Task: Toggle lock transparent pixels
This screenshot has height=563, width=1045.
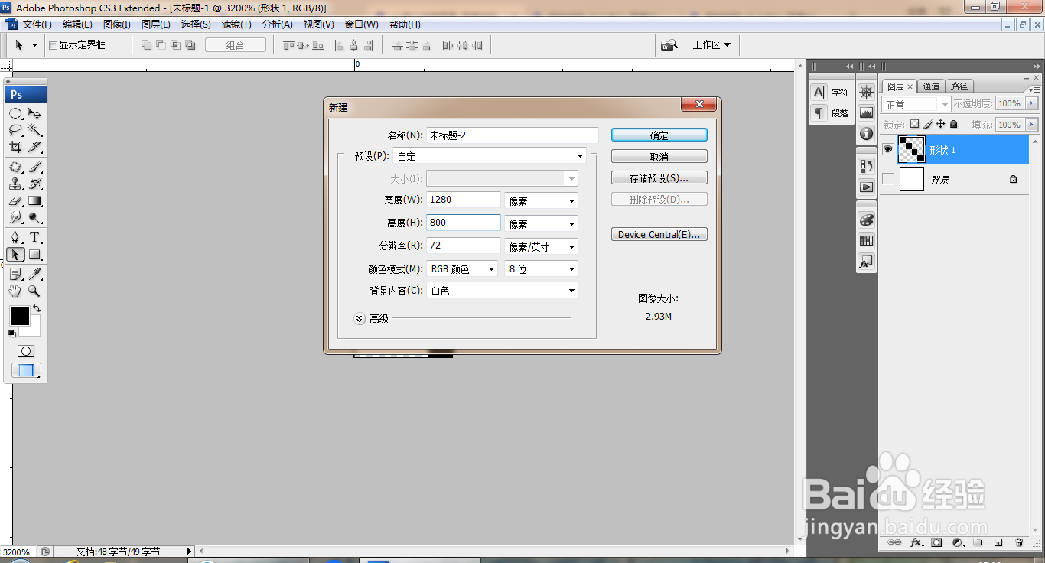Action: point(914,124)
